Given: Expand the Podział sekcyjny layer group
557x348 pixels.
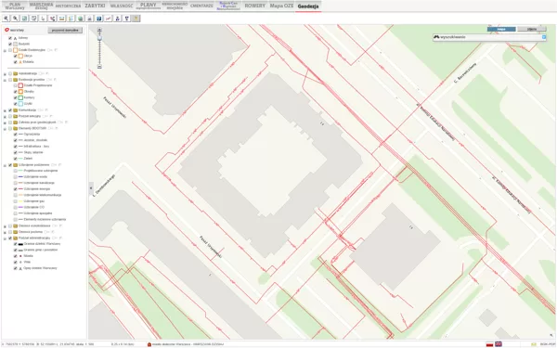Looking at the screenshot, I should pos(5,117).
